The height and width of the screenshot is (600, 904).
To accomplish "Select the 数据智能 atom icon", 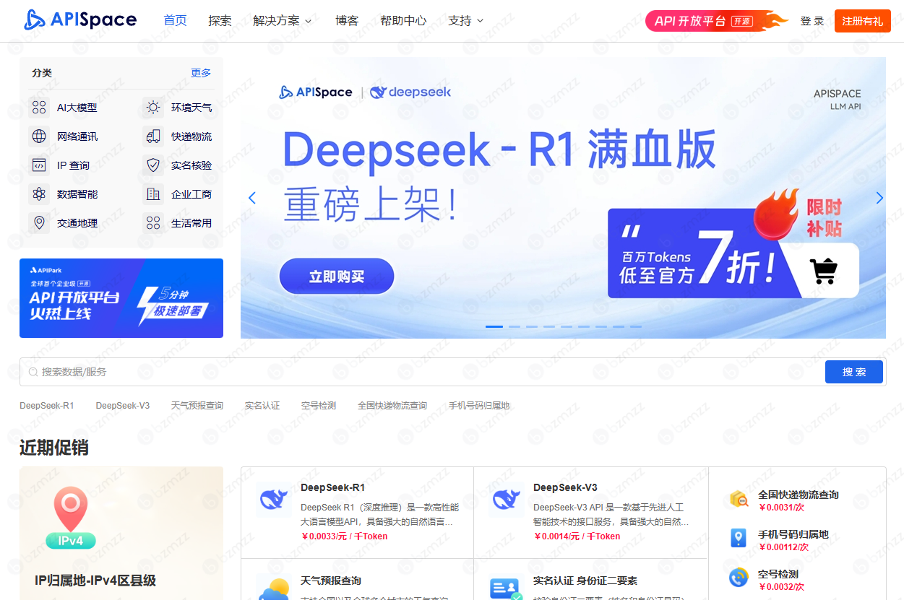I will pyautogui.click(x=39, y=194).
